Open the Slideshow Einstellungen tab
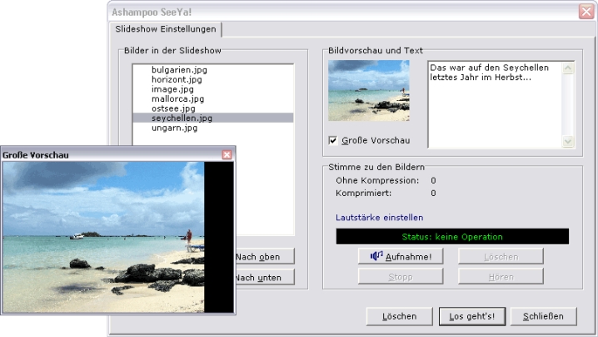 167,29
